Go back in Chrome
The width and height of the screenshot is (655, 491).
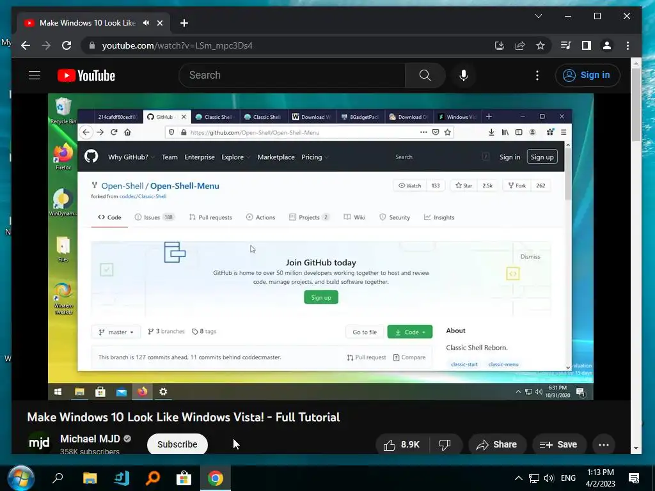[x=26, y=45]
